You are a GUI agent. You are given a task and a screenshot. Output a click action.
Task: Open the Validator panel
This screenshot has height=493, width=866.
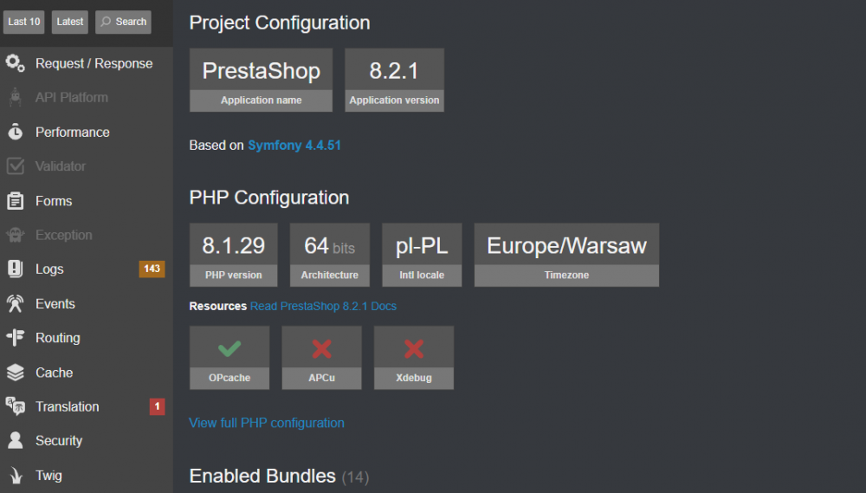(x=86, y=166)
